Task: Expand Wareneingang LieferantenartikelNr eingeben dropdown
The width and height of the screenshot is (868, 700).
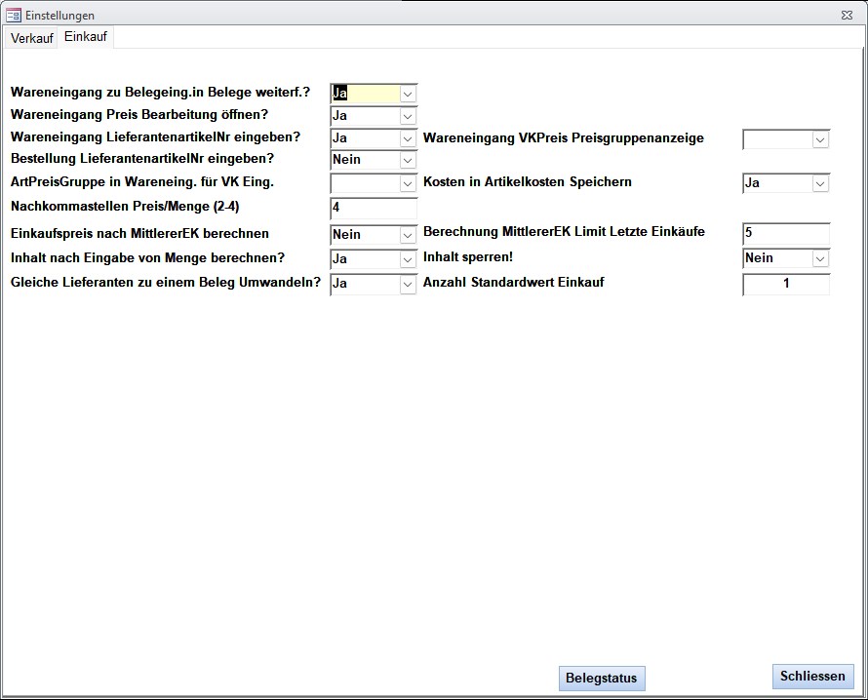Action: pyautogui.click(x=409, y=139)
